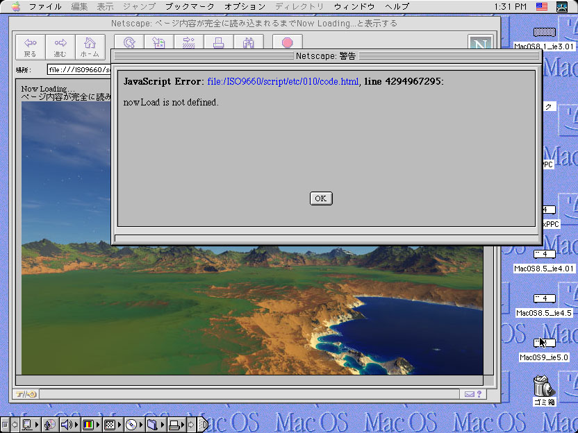Viewport: 578px width, 433px height.
Task: Click OK in the JavaScript Error dialog
Action: (x=321, y=198)
